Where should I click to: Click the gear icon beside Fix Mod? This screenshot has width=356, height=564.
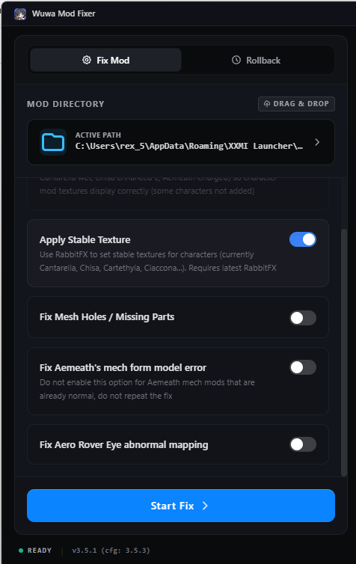(x=87, y=60)
